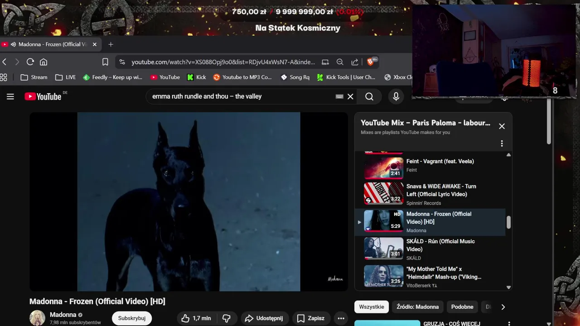Go forward in the browser

(17, 62)
